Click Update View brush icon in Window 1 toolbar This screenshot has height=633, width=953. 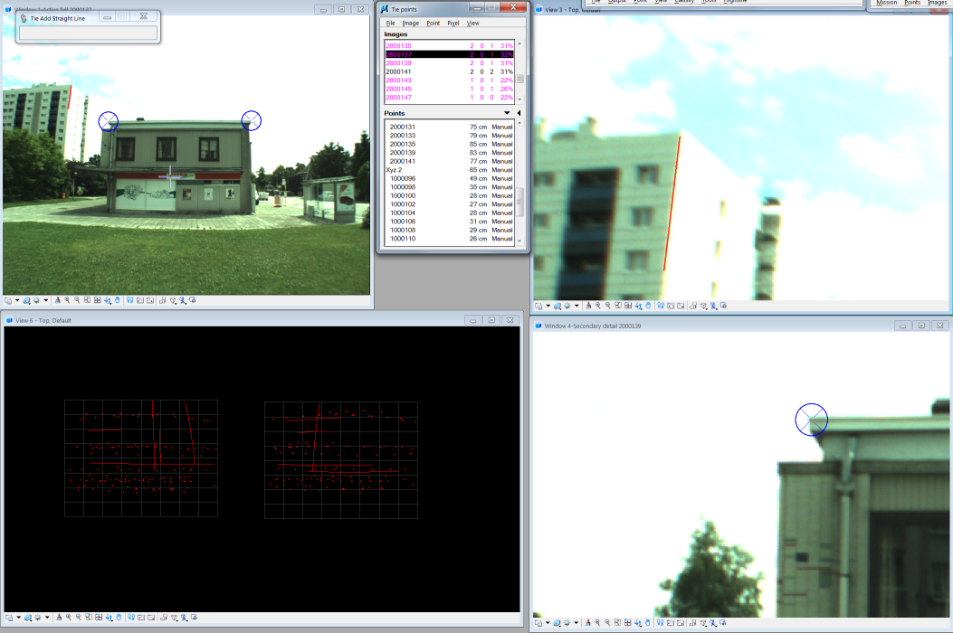coord(58,300)
